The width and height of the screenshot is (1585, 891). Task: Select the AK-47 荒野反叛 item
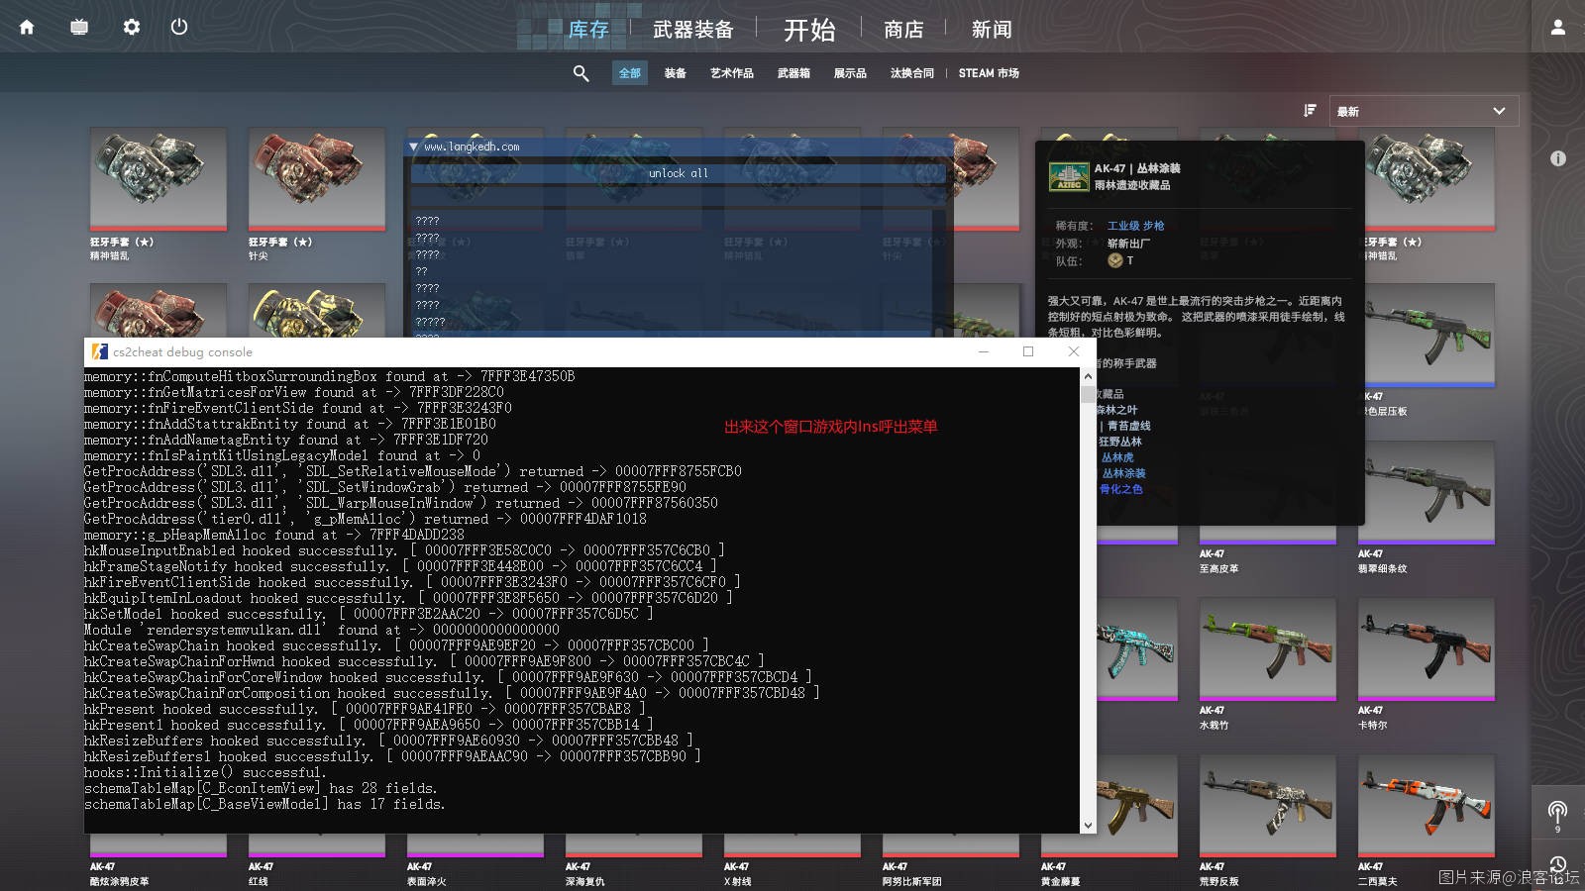coord(1268,821)
